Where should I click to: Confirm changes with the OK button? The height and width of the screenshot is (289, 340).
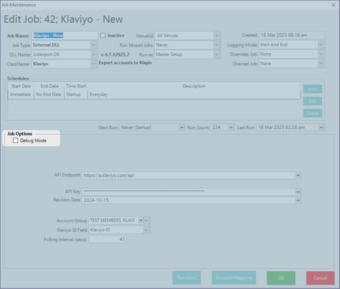click(281, 278)
